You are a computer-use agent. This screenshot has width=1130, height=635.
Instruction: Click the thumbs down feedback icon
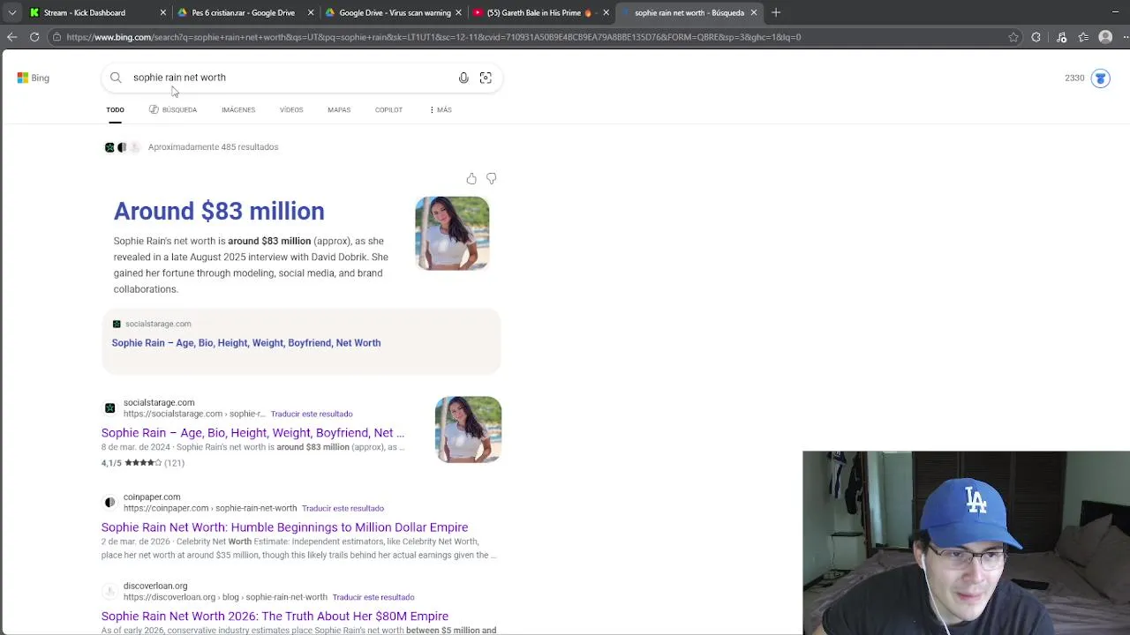(x=492, y=179)
